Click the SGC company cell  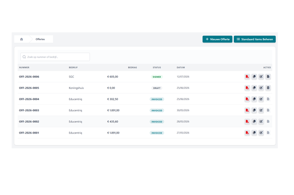tap(71, 77)
